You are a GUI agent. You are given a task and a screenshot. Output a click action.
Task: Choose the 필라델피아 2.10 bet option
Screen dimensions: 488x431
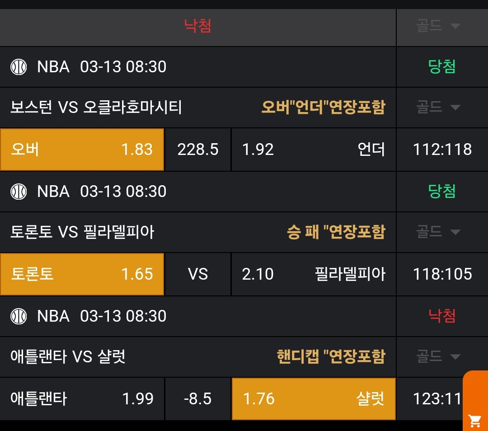[314, 274]
